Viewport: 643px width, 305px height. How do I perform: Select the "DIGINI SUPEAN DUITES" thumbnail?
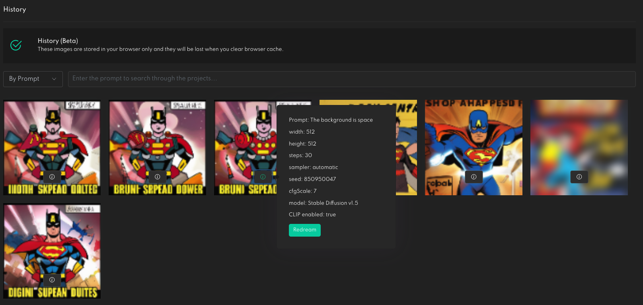click(x=52, y=251)
